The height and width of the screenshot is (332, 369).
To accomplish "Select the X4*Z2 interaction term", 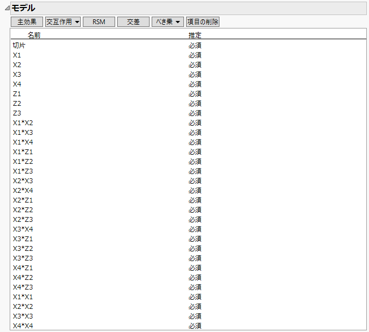I will (x=23, y=278).
